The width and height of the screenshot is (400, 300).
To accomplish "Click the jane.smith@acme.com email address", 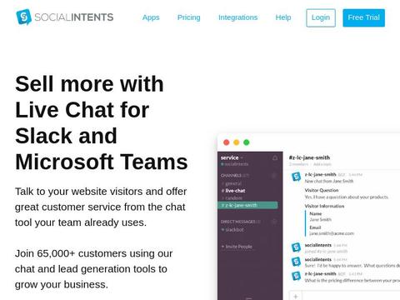I will [332, 233].
